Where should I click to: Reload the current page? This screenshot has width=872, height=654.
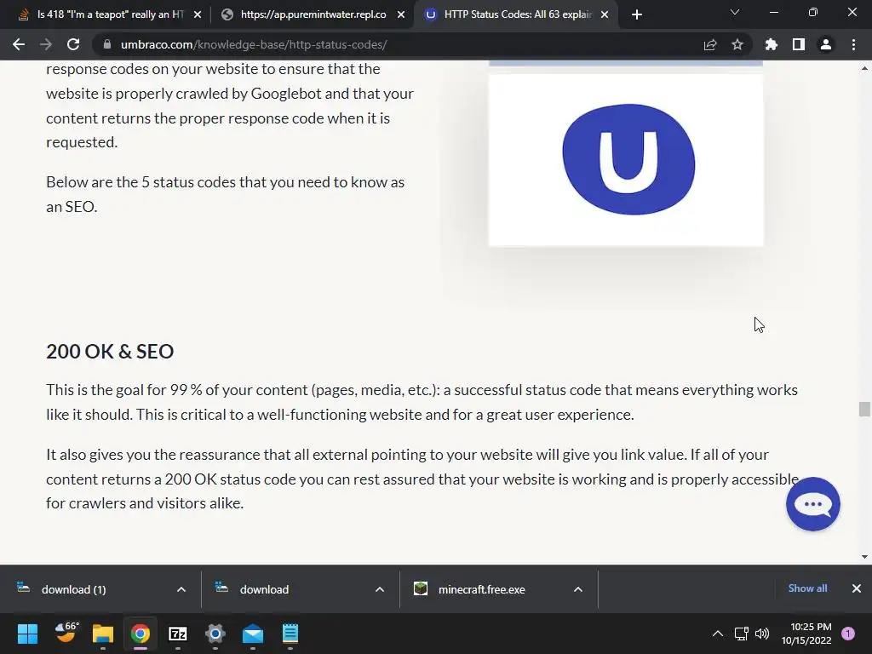point(73,44)
